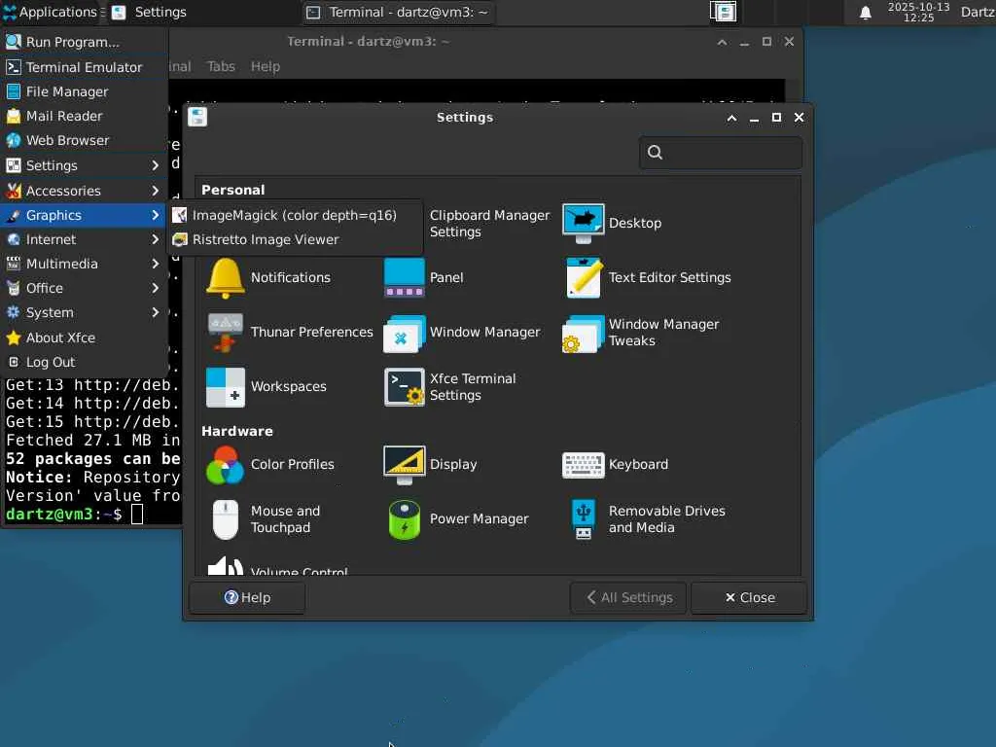Click the Applications menu button
The width and height of the screenshot is (996, 747).
tap(51, 12)
